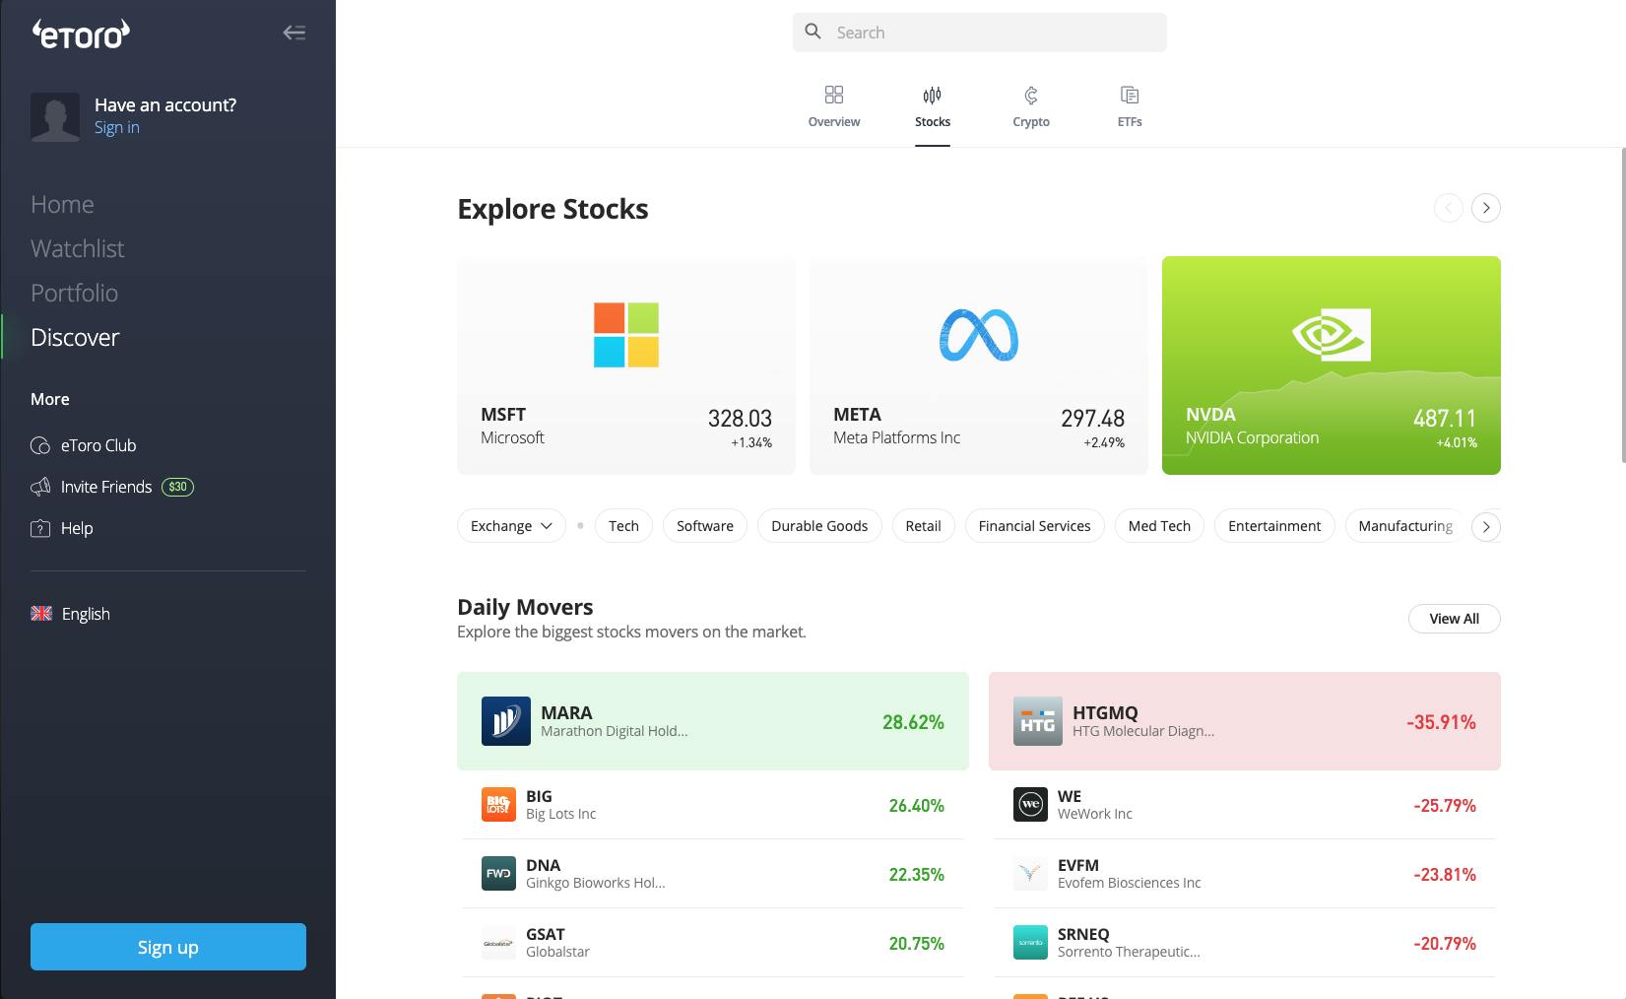Switch to the ETFs tab
This screenshot has width=1626, height=999.
pyautogui.click(x=1130, y=107)
